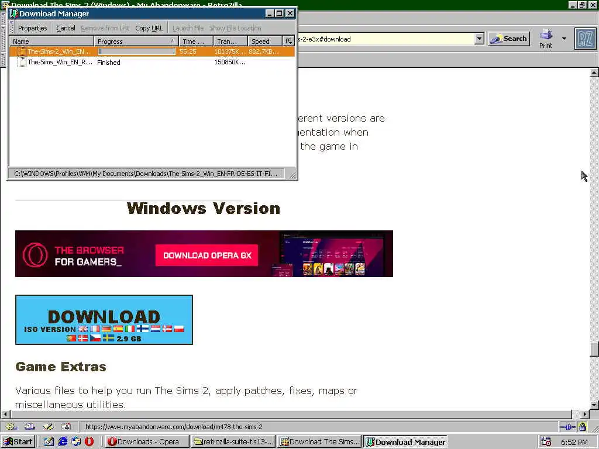
Task: Open the Address Book icon in the status bar
Action: [x=66, y=426]
